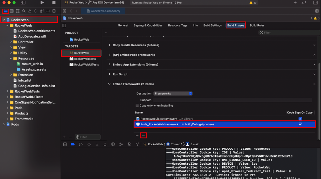Go back with the left chevron
The height and width of the screenshot is (179, 321).
pos(71,11)
